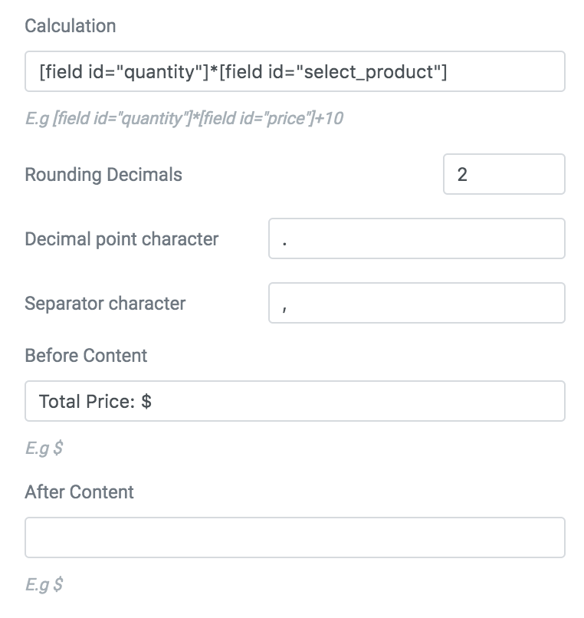This screenshot has width=584, height=618.
Task: Click the E.g $ hint below After Content
Action: pos(44,584)
